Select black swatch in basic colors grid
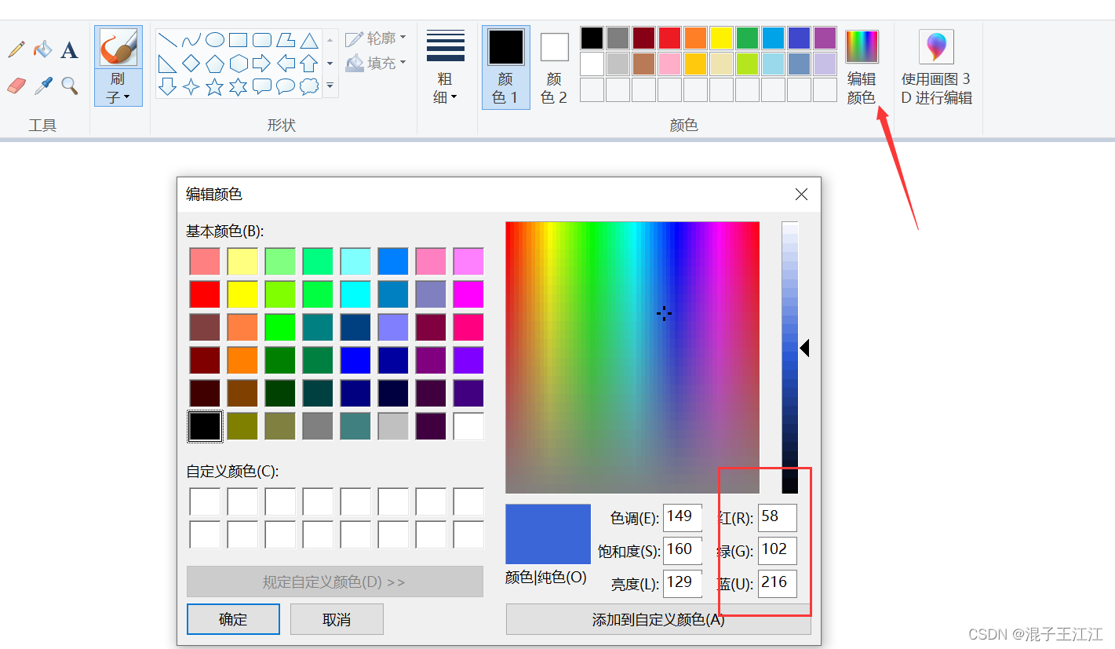 205,426
